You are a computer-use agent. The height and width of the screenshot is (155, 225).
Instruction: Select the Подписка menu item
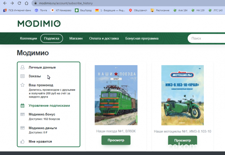tap(51, 38)
